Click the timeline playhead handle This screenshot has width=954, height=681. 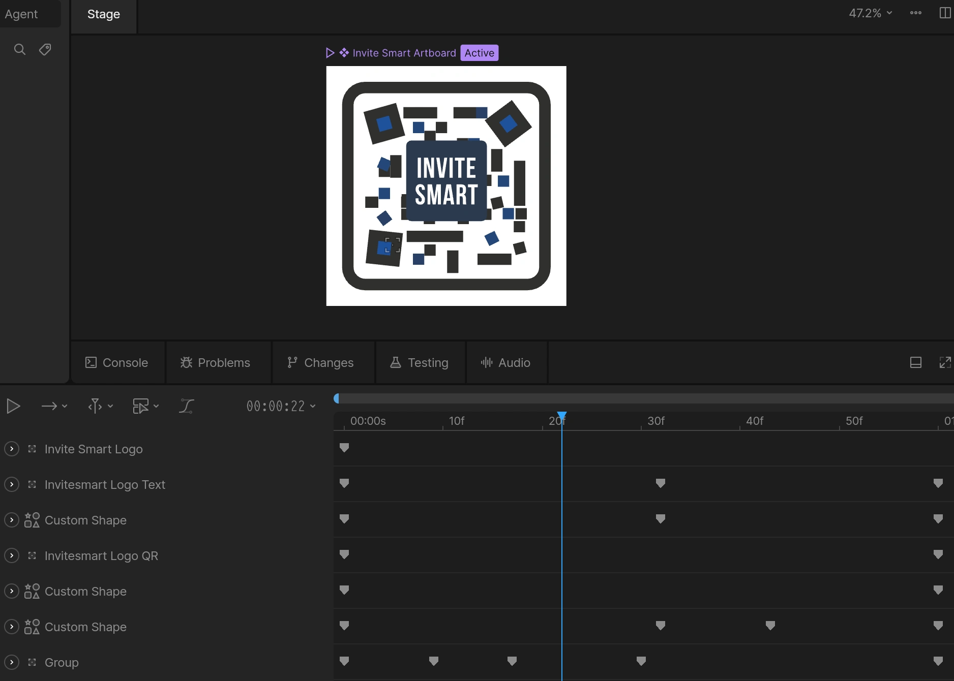pyautogui.click(x=561, y=416)
